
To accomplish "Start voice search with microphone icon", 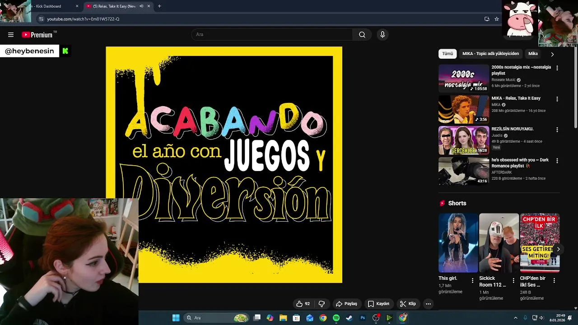I will (x=382, y=35).
